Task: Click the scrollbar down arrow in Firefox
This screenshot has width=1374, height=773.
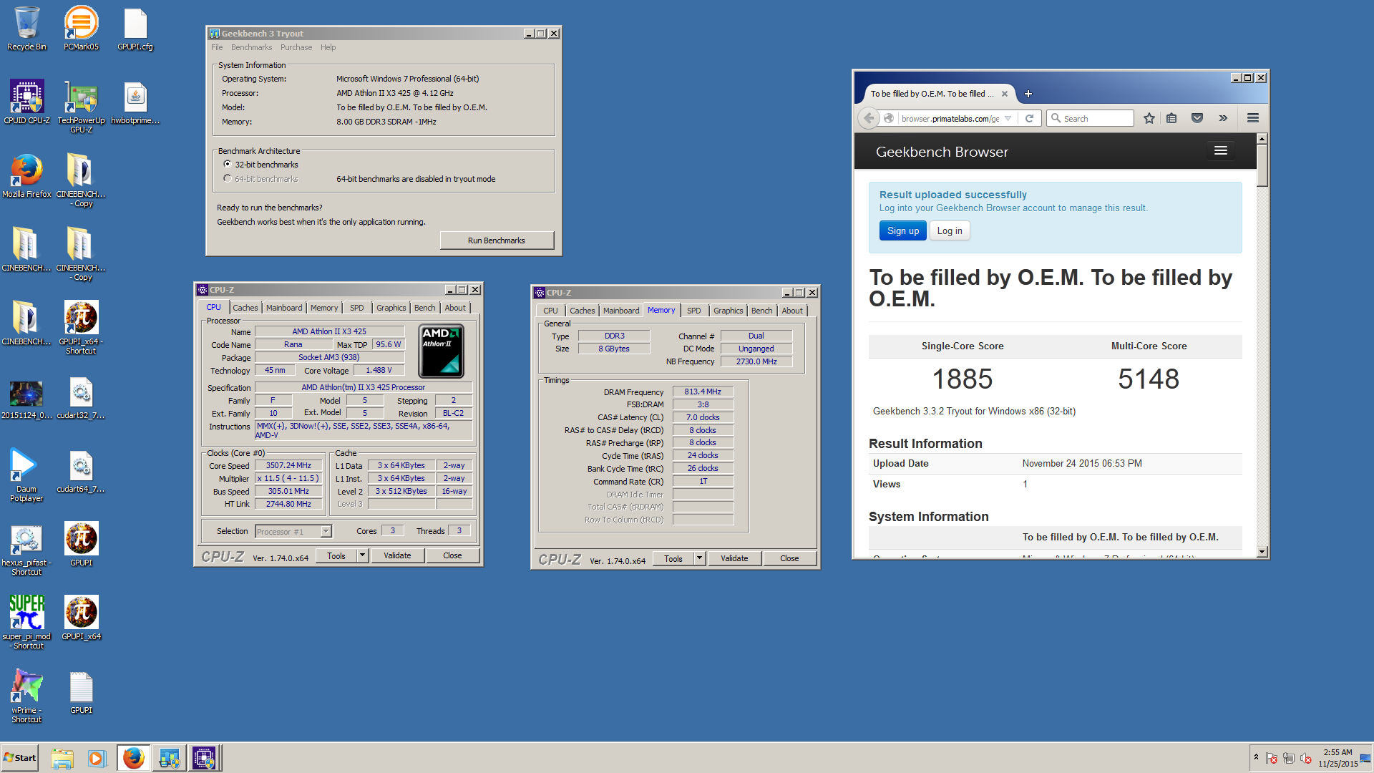Action: point(1262,552)
